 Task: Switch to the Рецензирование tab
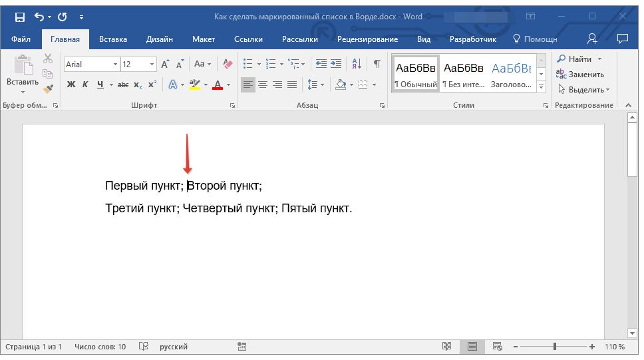(x=367, y=39)
